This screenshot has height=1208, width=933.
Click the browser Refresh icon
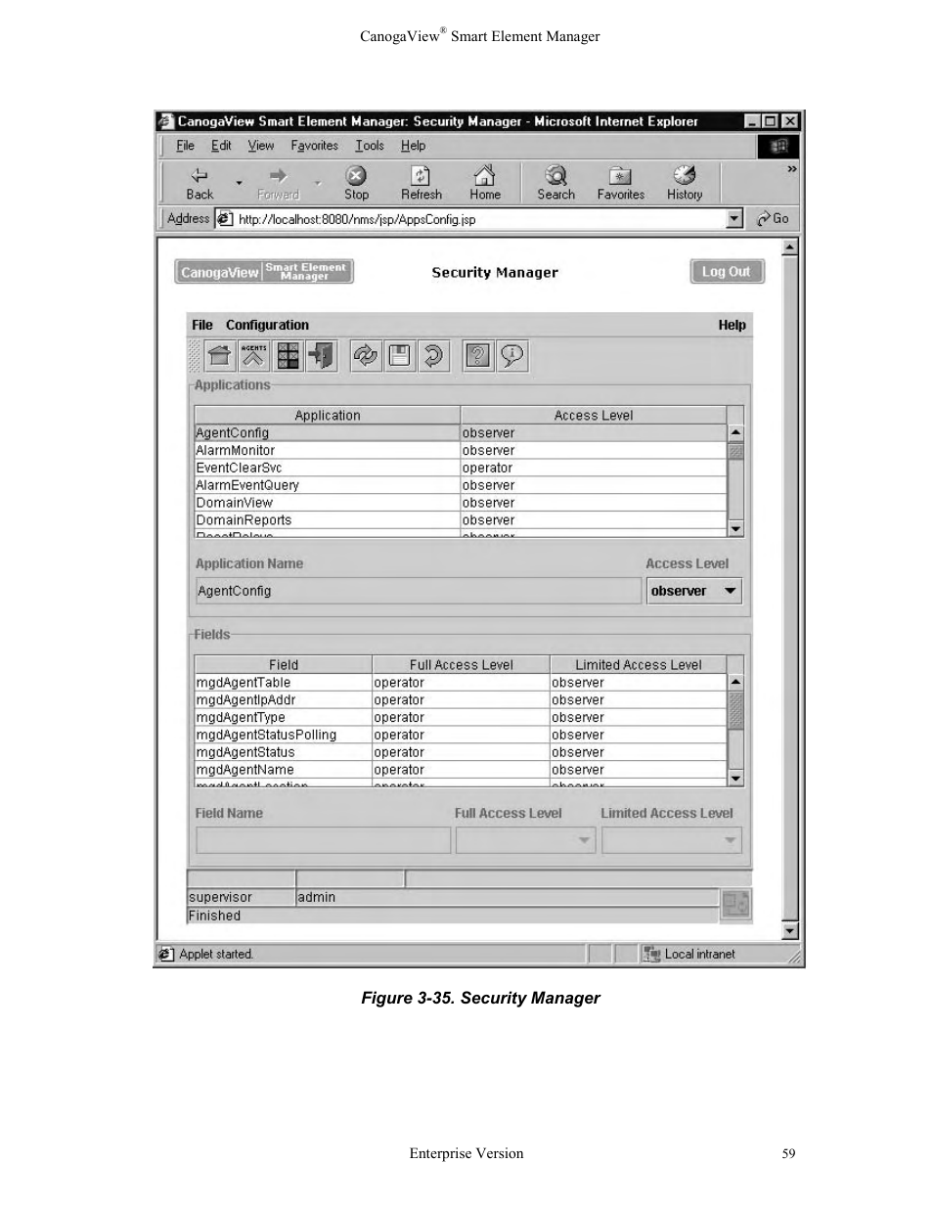click(421, 176)
